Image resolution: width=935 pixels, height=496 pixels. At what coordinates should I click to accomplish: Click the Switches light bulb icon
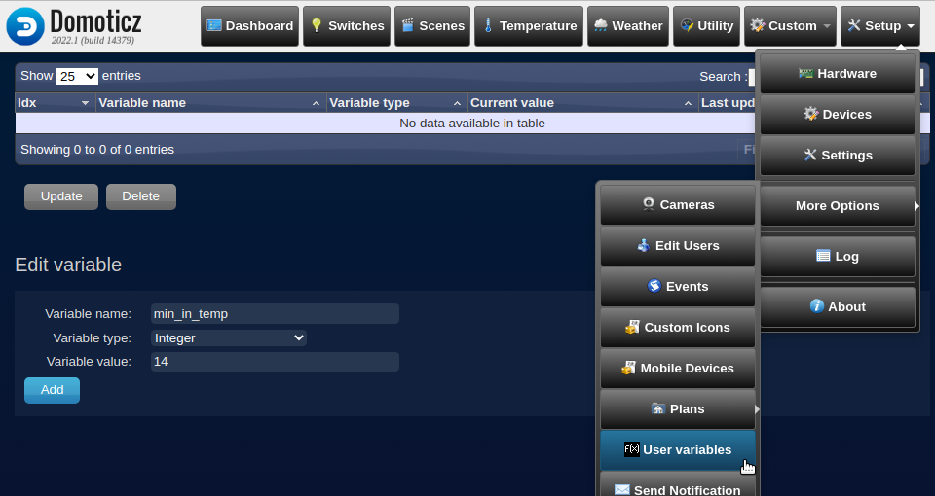317,25
